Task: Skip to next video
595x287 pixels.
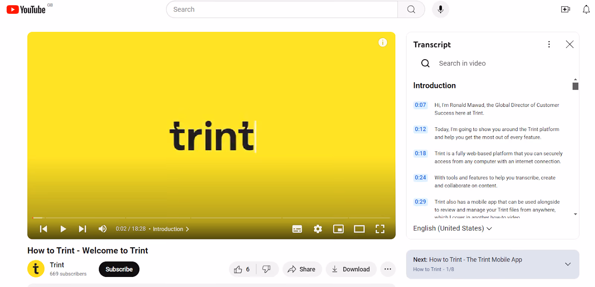Action: click(83, 229)
